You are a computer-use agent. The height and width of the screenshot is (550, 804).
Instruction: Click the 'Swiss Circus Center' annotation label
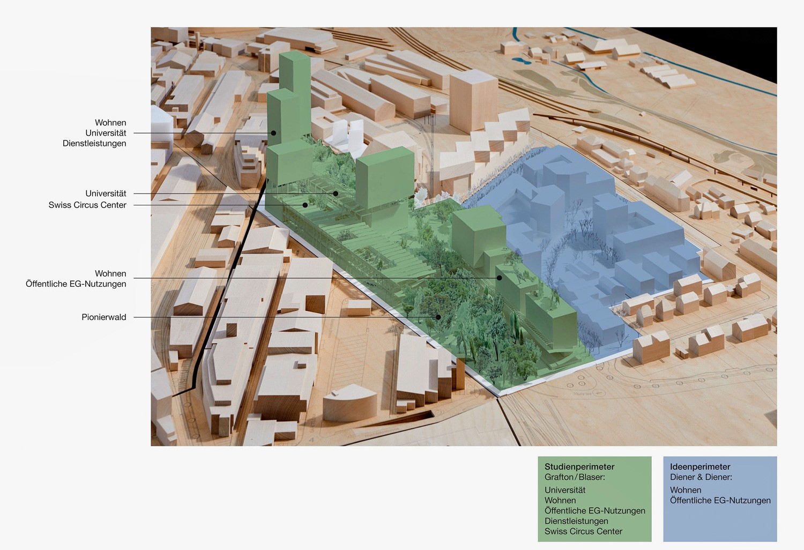[x=87, y=205]
